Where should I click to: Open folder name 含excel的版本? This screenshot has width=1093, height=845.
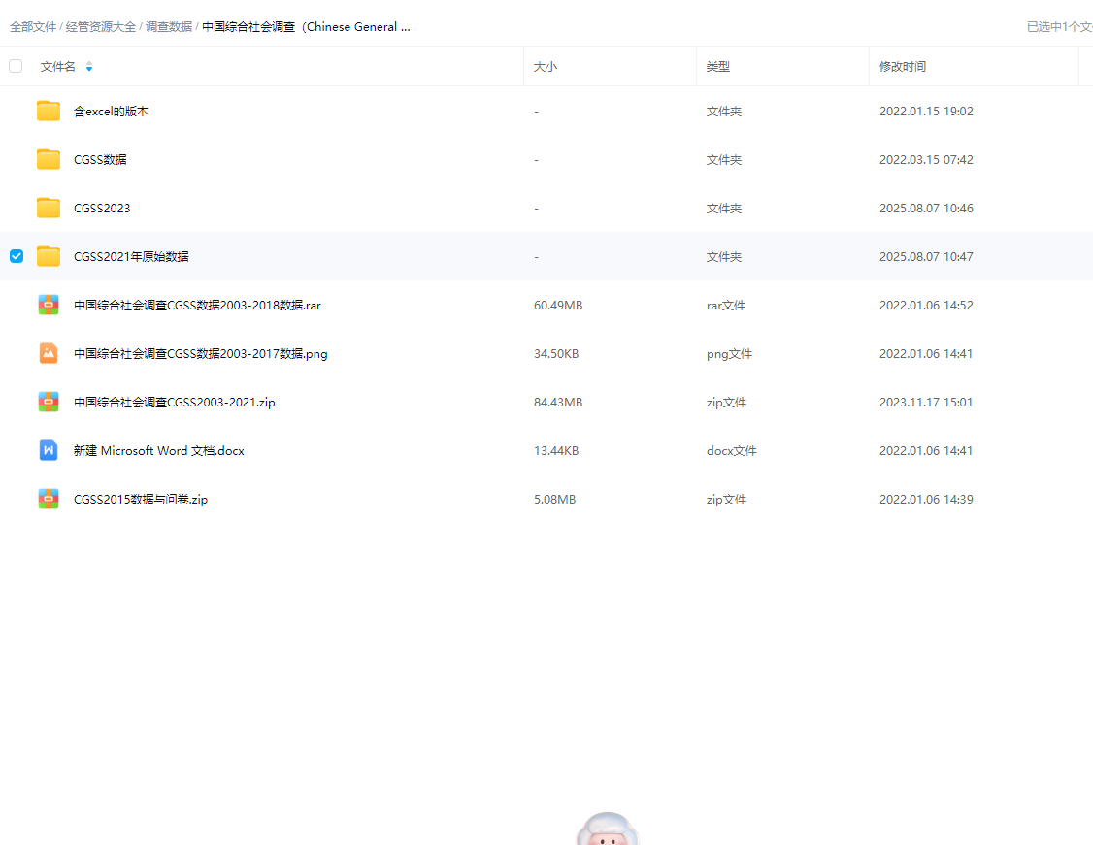pos(111,112)
